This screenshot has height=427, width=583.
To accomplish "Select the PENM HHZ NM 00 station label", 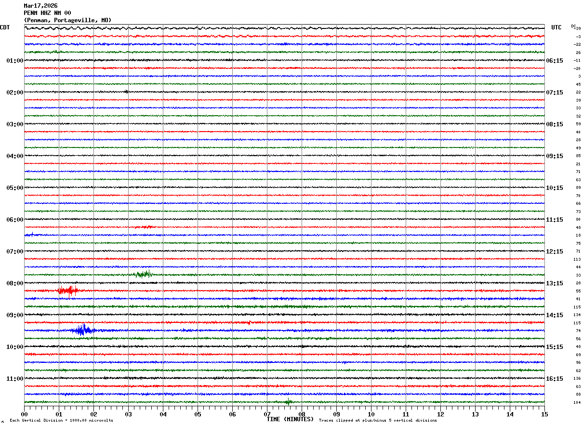I will (x=47, y=13).
